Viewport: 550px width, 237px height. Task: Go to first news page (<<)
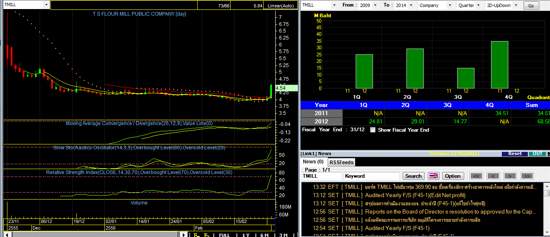click(476, 176)
